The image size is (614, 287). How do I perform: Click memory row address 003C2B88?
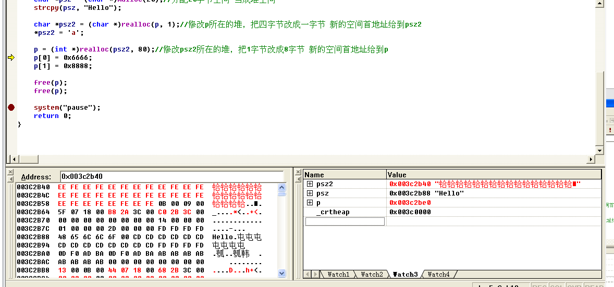tap(33, 237)
